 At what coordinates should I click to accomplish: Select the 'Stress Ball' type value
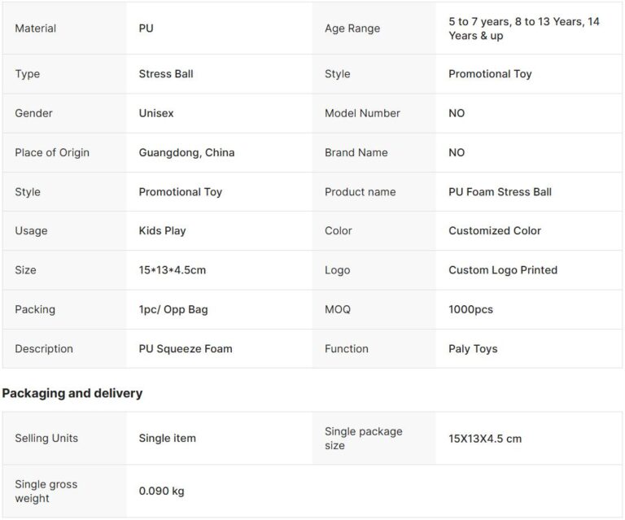pyautogui.click(x=166, y=74)
